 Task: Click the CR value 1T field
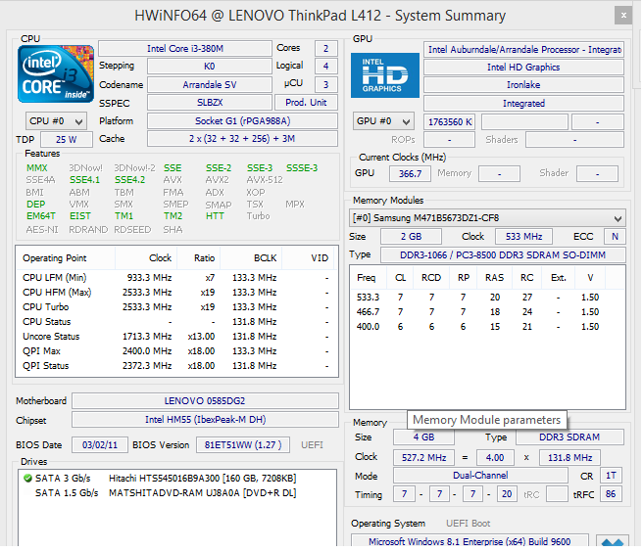(611, 476)
